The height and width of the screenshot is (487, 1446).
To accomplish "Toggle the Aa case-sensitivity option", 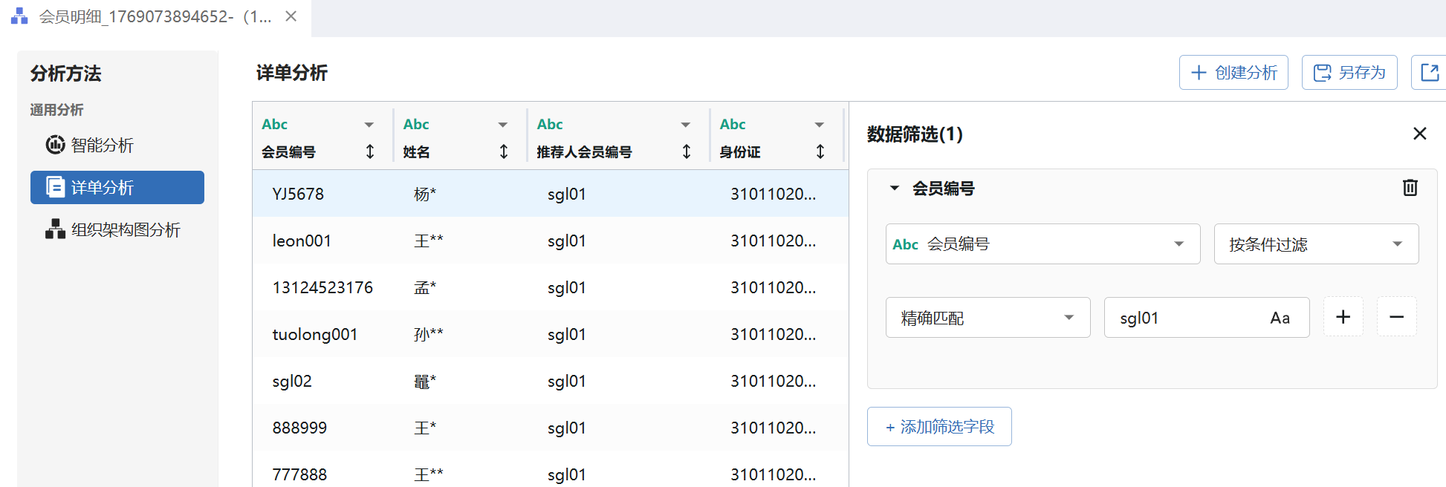I will coord(1280,318).
